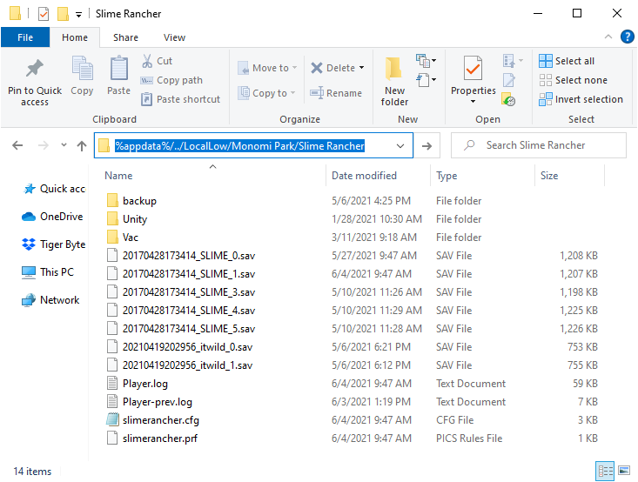Open OneDrive in navigation pane
The width and height of the screenshot is (638, 482).
61,217
